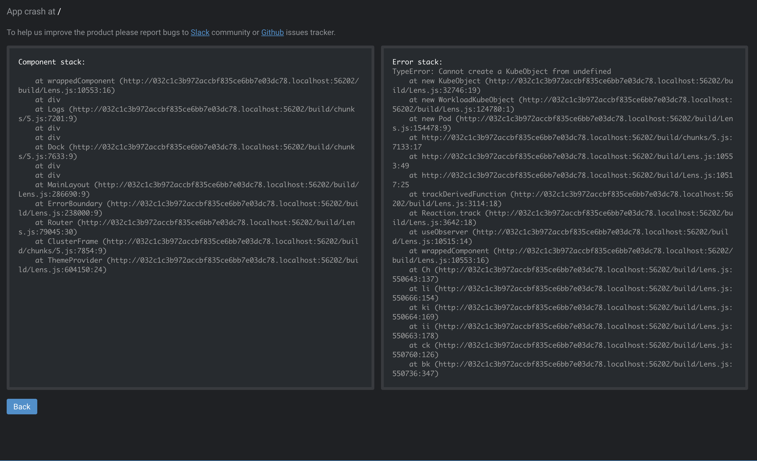The height and width of the screenshot is (461, 757).
Task: Select the 'Error stack:' heading text
Action: [x=417, y=62]
